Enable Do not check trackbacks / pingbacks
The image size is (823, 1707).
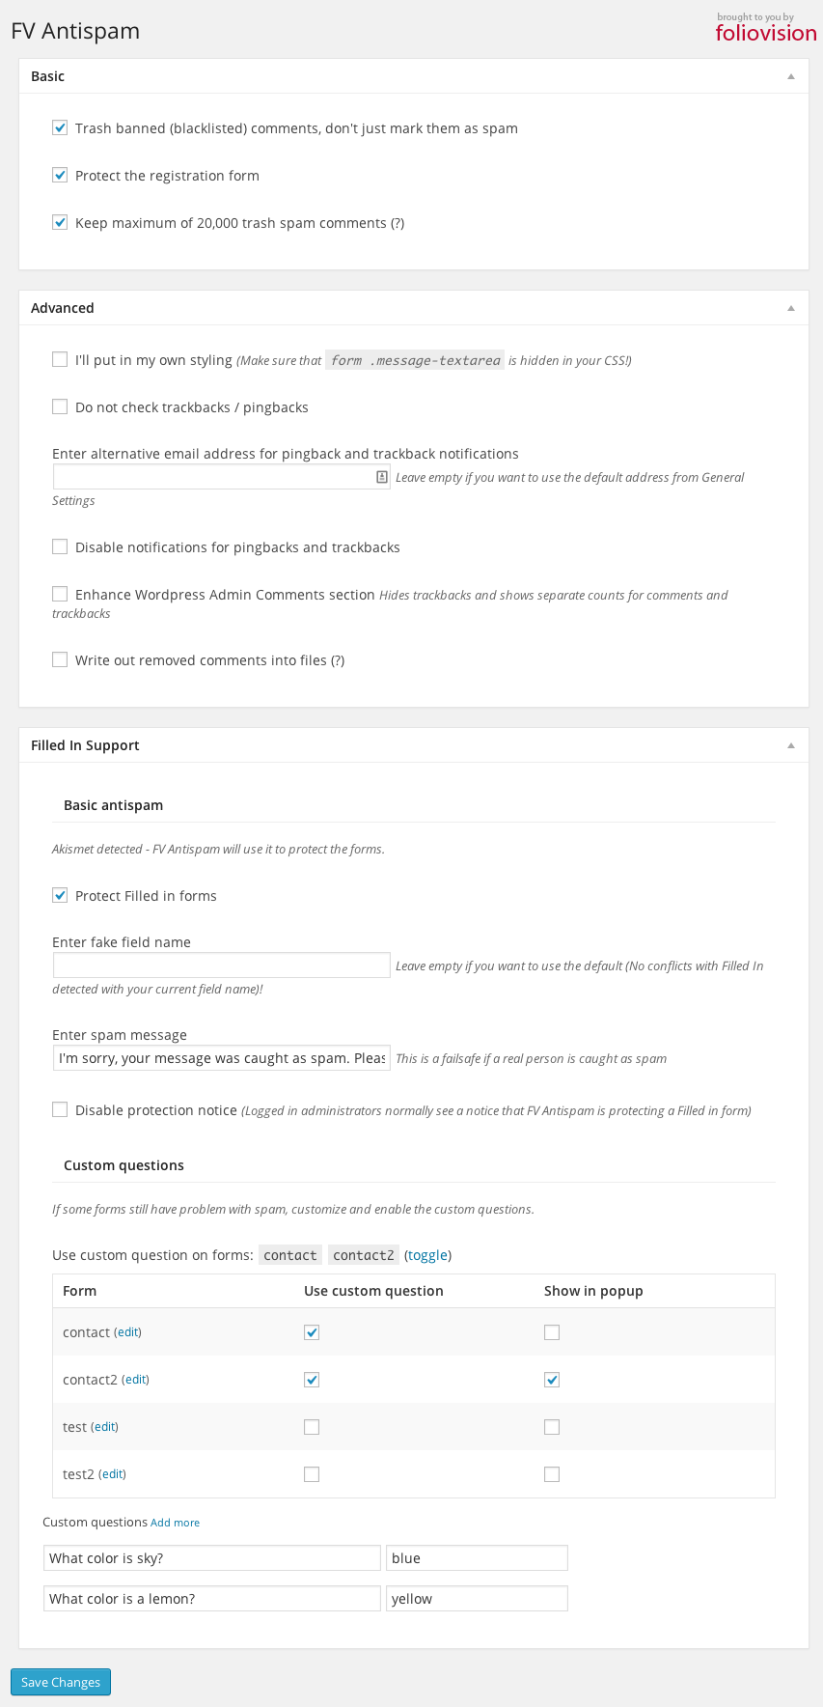point(60,406)
